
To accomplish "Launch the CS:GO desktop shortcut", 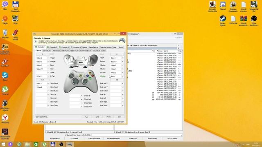I will point(5,47).
